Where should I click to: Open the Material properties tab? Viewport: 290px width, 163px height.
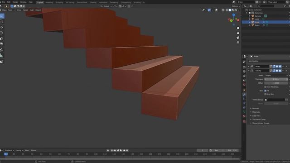click(x=244, y=116)
